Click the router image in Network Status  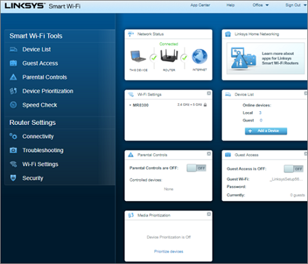tap(169, 56)
